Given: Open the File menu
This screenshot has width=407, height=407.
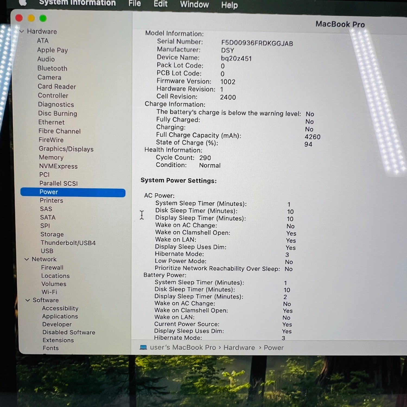Looking at the screenshot, I should coord(135,4).
